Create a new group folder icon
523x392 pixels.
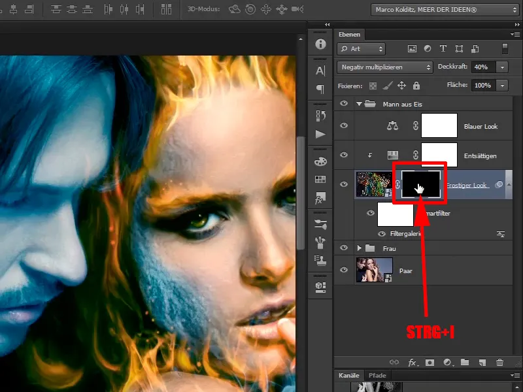tap(465, 362)
